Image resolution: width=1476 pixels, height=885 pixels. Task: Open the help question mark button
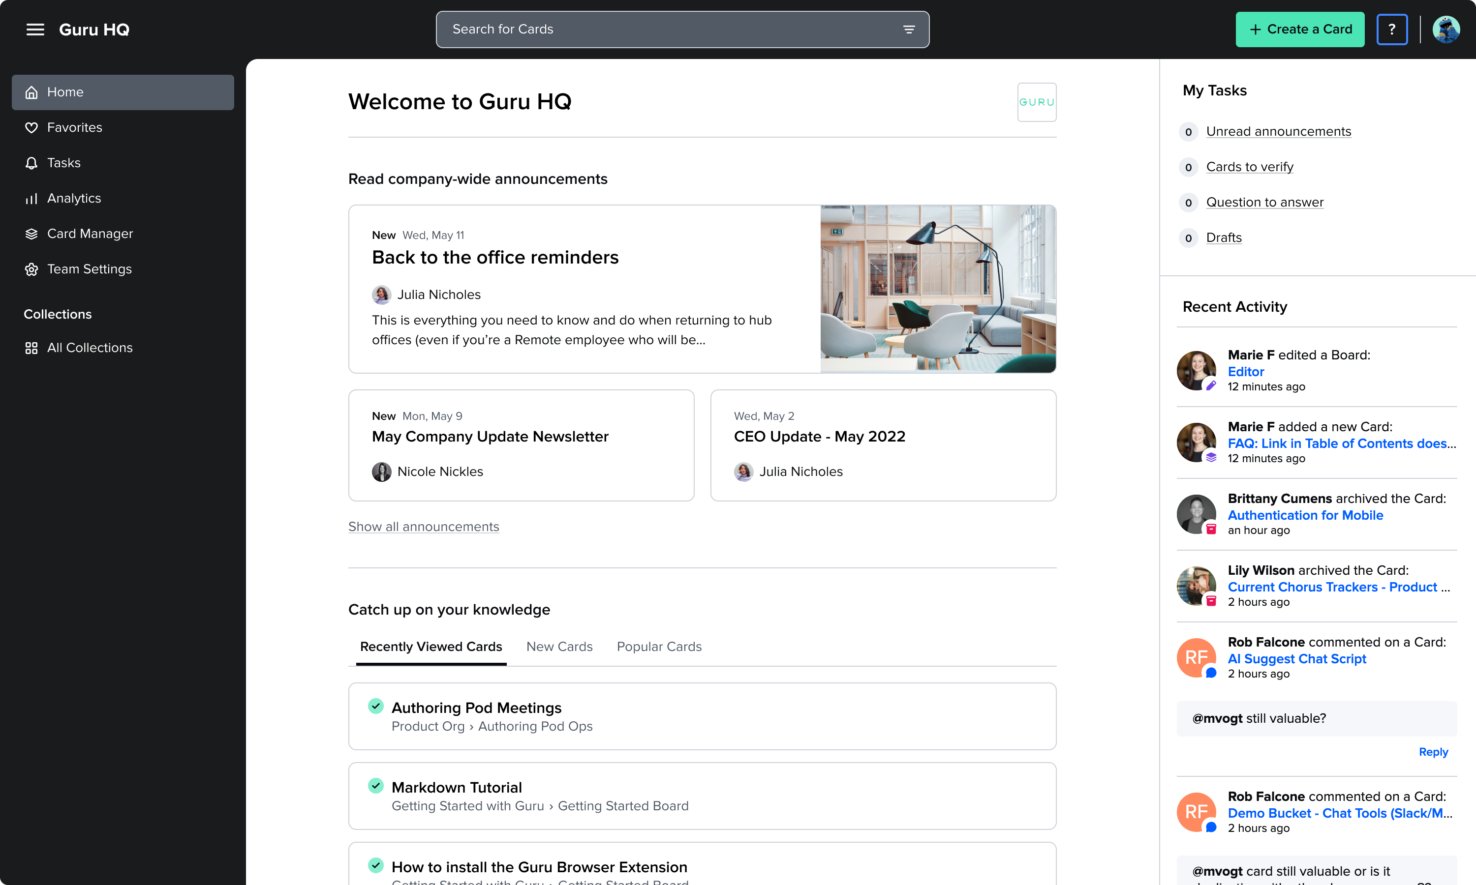pos(1391,29)
